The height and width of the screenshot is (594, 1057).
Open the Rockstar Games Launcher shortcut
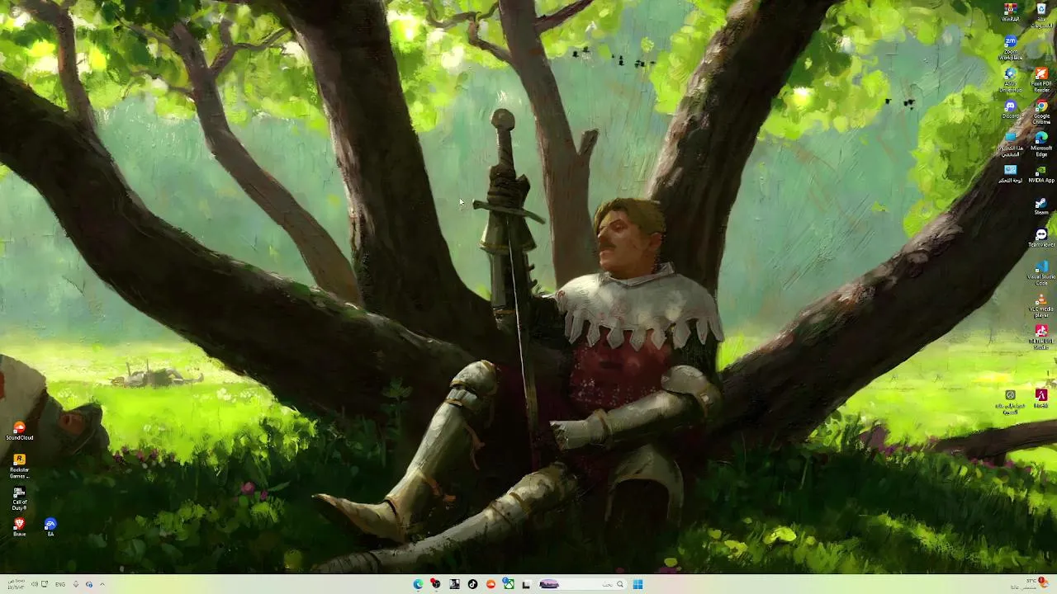[x=19, y=465]
